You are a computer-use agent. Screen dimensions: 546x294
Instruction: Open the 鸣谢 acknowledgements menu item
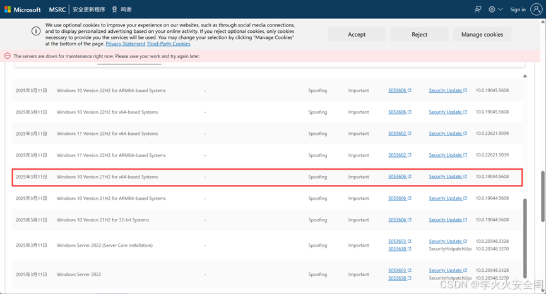pyautogui.click(x=122, y=9)
